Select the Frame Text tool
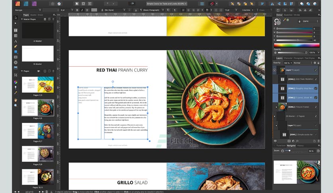The height and width of the screenshot is (193, 333). point(16,30)
